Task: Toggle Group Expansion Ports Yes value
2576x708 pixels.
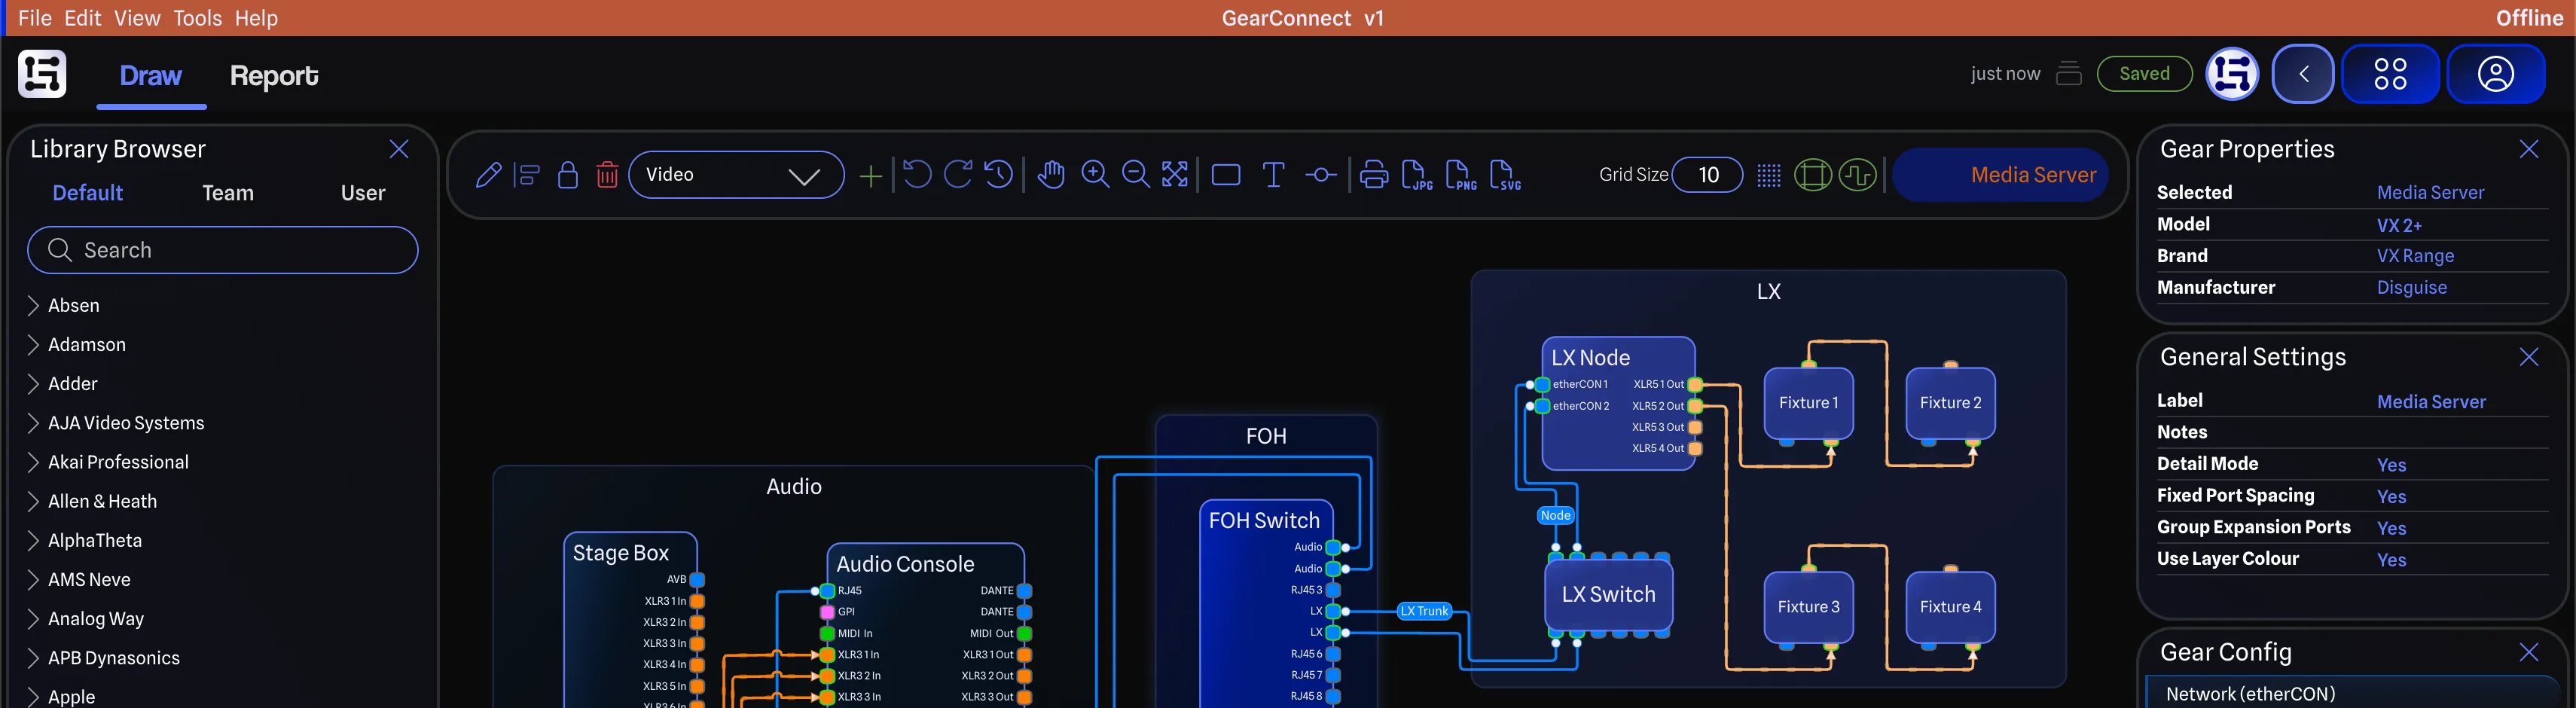Action: [x=2391, y=528]
